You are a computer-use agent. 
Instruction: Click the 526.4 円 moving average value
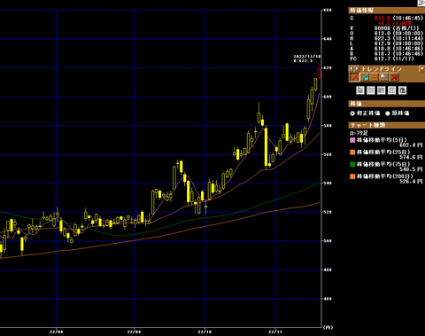click(411, 182)
